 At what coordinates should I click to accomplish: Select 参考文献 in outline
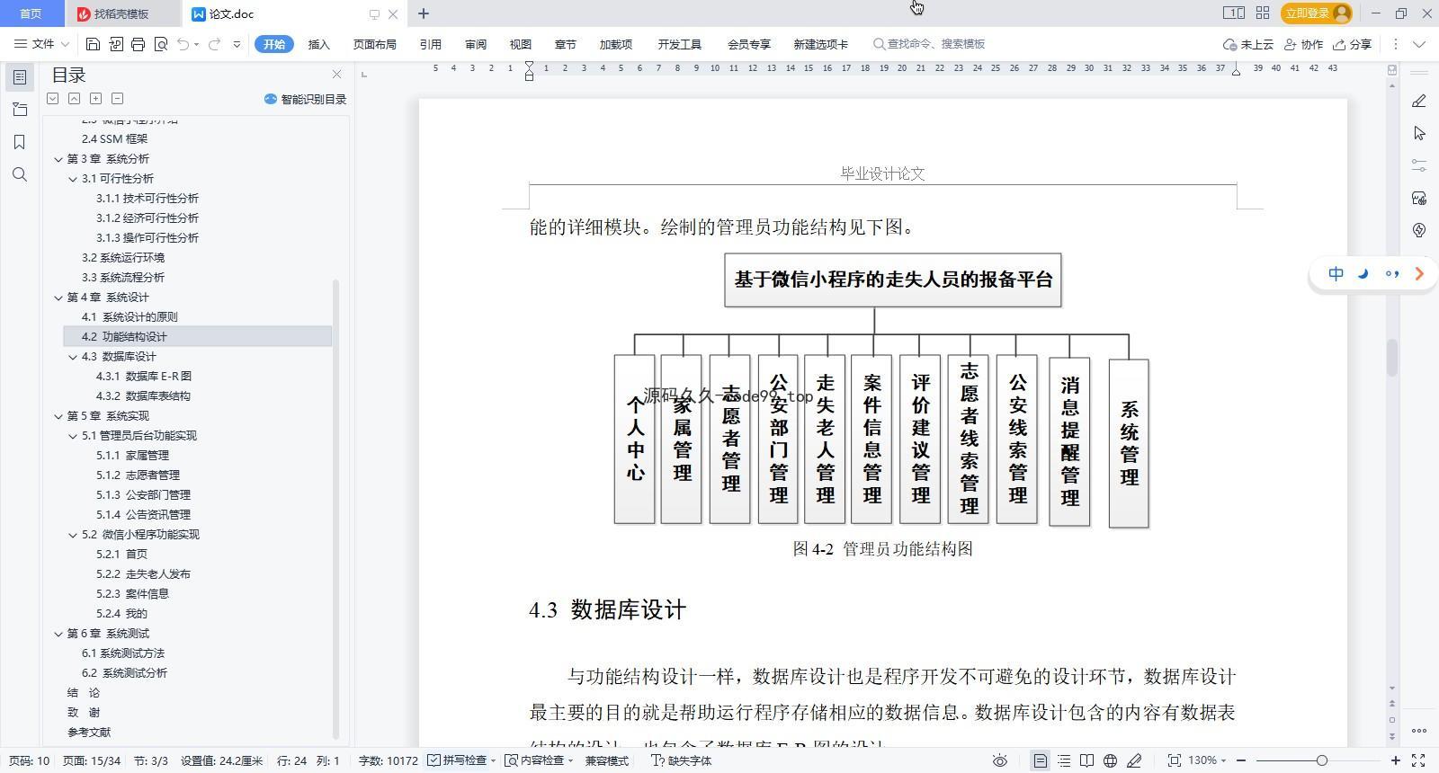[89, 733]
